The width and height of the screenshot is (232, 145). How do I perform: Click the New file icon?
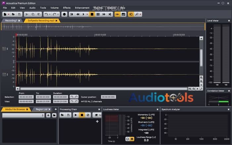5,14
